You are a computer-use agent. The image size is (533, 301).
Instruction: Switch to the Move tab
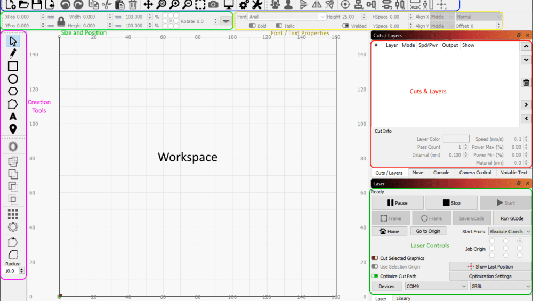pyautogui.click(x=418, y=173)
